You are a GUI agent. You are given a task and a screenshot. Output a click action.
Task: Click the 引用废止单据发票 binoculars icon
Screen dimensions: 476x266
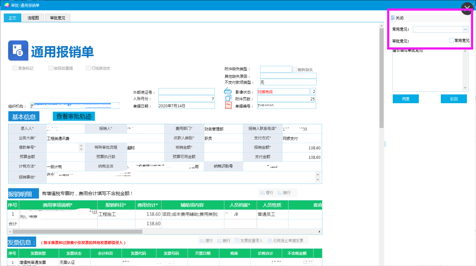[270, 241]
